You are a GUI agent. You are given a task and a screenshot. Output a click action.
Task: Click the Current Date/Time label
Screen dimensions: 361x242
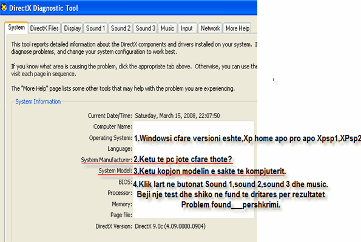110,116
